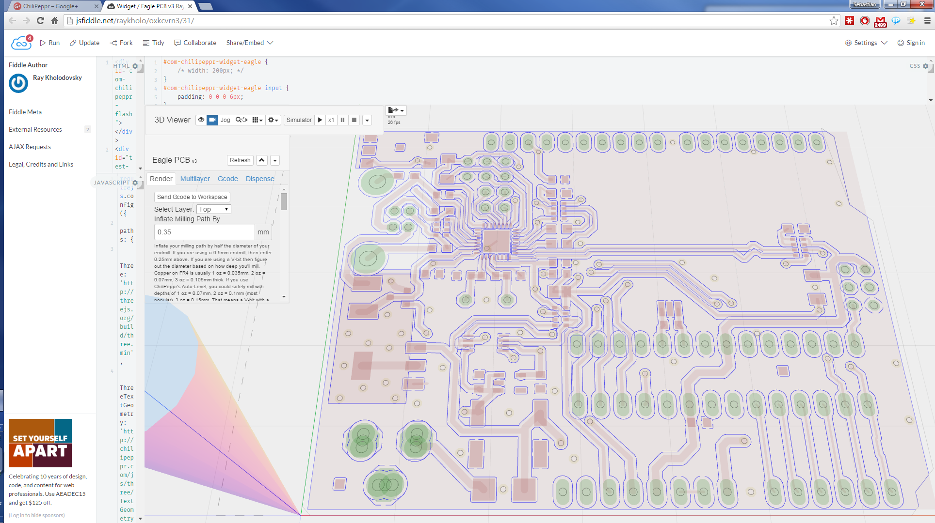Click the Eagle PCB panel vertical scrollbar

coord(284,202)
